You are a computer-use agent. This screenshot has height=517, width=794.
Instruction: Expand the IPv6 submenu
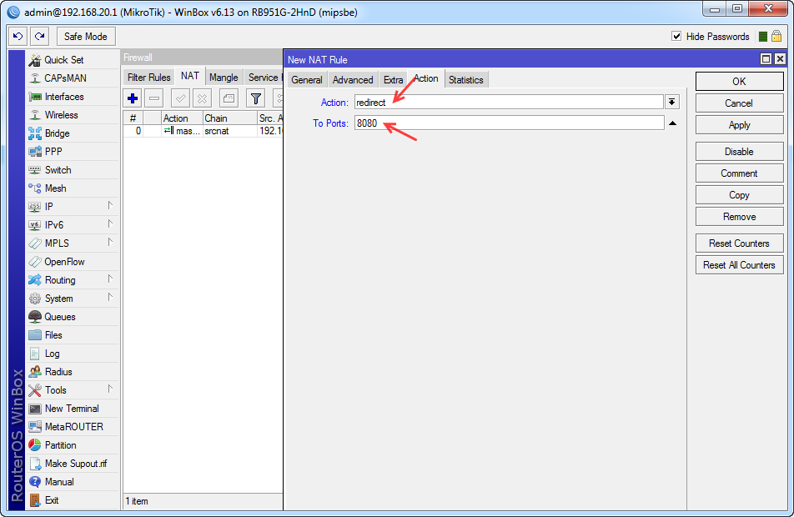(x=110, y=223)
